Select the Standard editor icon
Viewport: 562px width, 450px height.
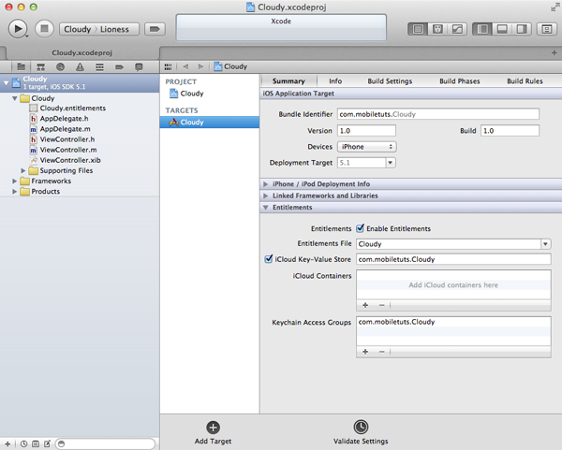(418, 29)
